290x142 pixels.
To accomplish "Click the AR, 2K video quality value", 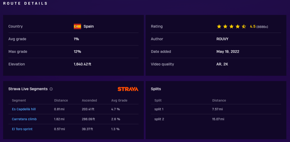I will (222, 64).
